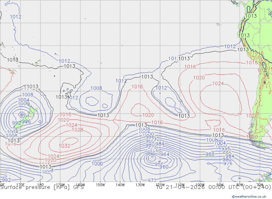Image resolution: width=272 pixels, height=199 pixels.
Task: Select the 110W longitude label
Action: [x=180, y=185]
